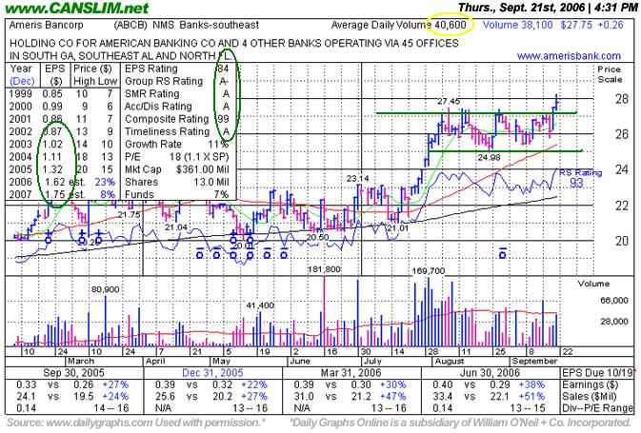Select the 1999 EPS 0.85 row
The width and height of the screenshot is (641, 433).
[x=61, y=94]
